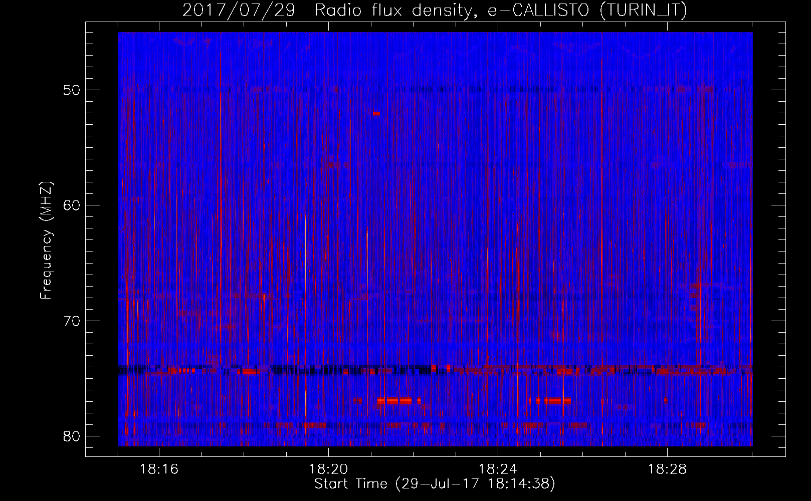The height and width of the screenshot is (501, 811).
Task: Select the 60 frequency tick label
Action: pos(72,205)
